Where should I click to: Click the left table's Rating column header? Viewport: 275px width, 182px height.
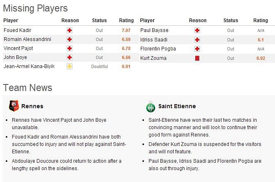(126, 20)
